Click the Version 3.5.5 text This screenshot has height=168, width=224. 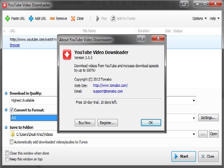tap(83, 58)
